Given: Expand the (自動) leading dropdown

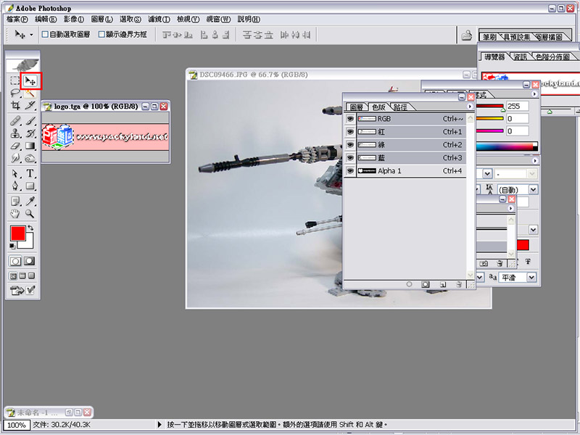Looking at the screenshot, I should (x=533, y=189).
